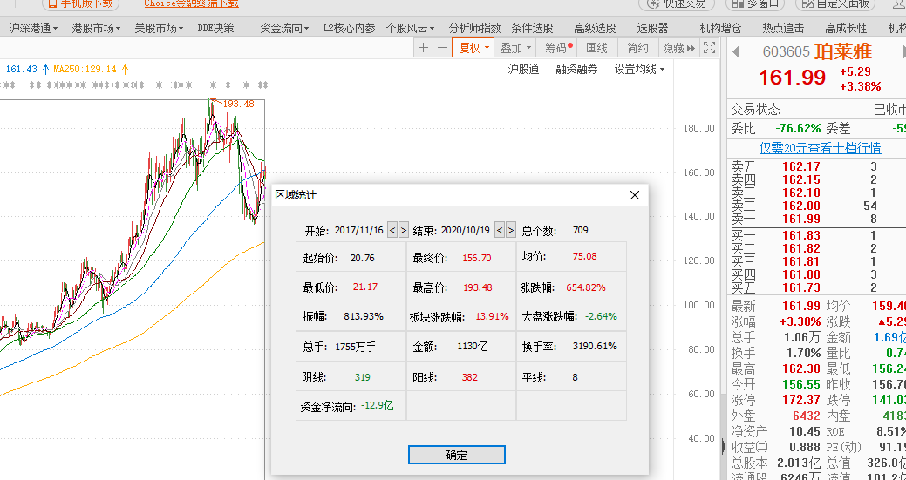Click the 阳线 count 382
Screen dimensions: 906x480
tap(470, 377)
